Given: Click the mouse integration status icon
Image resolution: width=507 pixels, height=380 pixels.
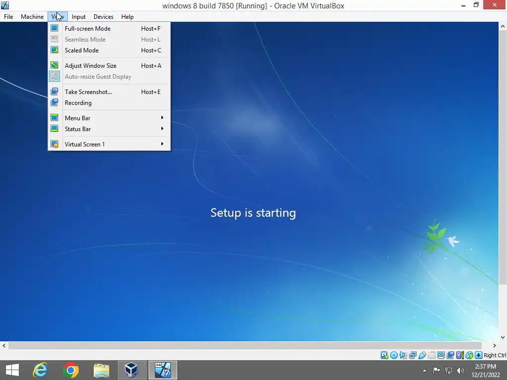Looking at the screenshot, I should coord(469,355).
